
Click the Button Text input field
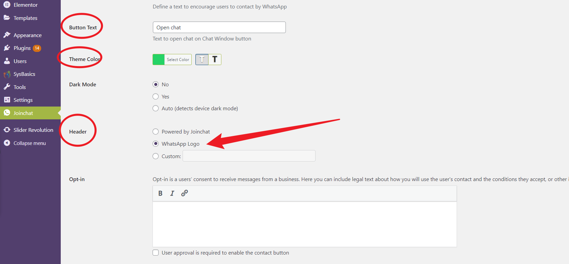tap(219, 27)
